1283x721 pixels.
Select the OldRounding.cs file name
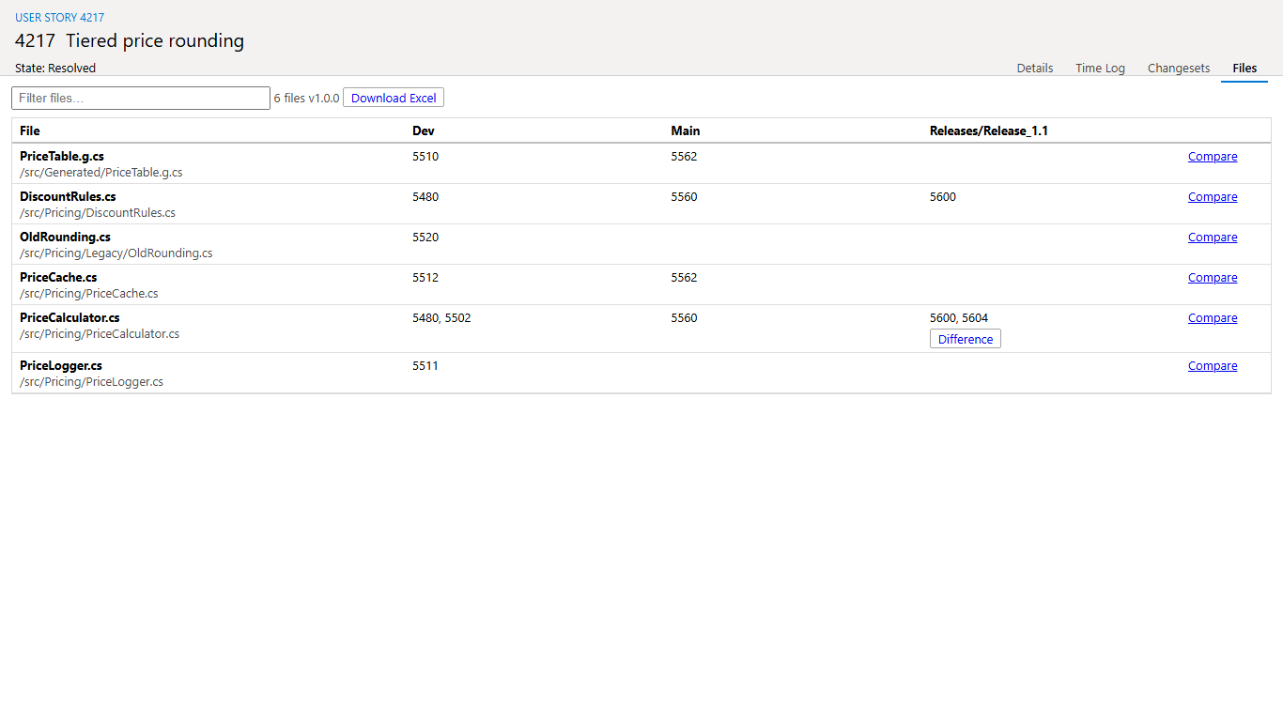point(65,238)
